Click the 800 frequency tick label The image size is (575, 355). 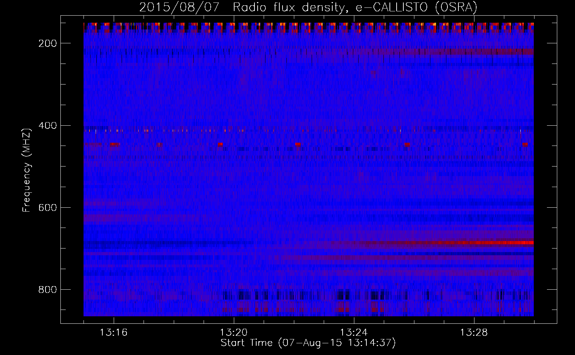click(47, 290)
